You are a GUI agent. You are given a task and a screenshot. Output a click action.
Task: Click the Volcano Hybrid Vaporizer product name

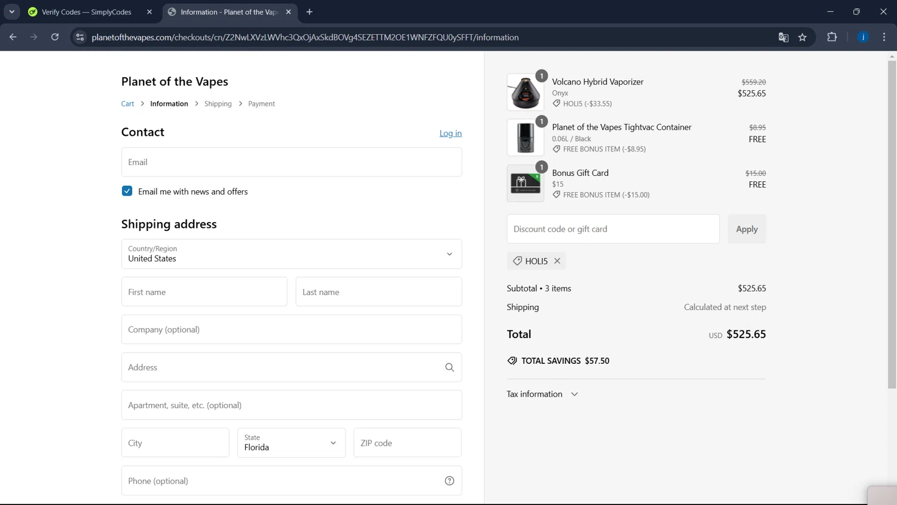coord(597,82)
